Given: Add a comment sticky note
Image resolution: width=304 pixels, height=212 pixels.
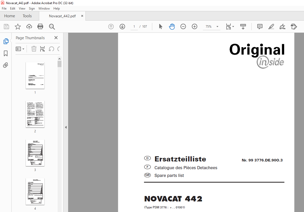Looking at the screenshot, I should point(260,27).
